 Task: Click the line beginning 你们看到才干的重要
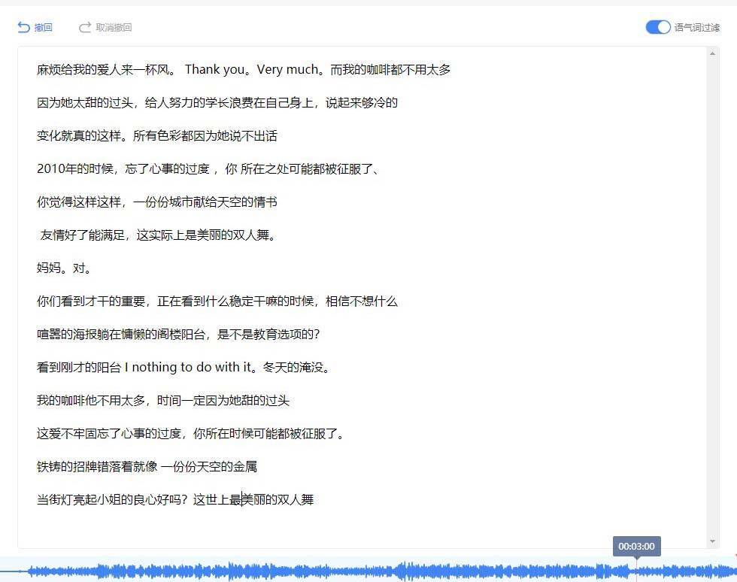point(217,302)
